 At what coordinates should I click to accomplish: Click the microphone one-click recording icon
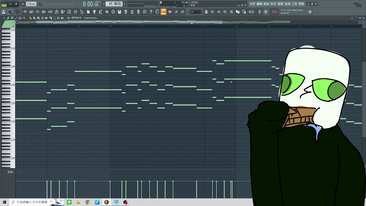click(x=138, y=12)
